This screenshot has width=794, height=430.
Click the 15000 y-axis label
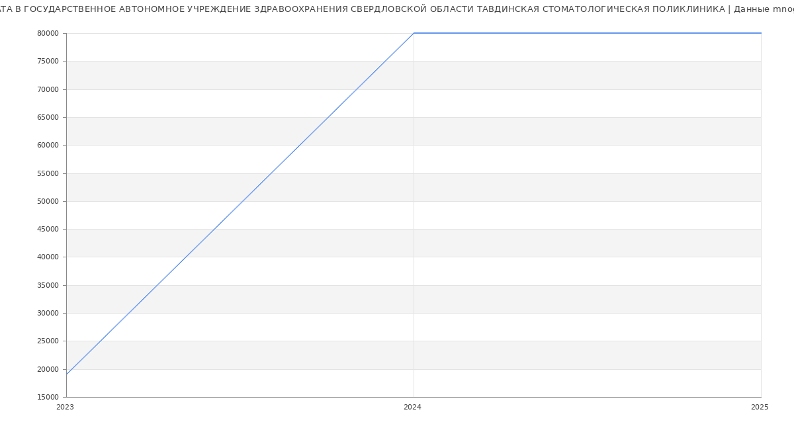pyautogui.click(x=48, y=397)
